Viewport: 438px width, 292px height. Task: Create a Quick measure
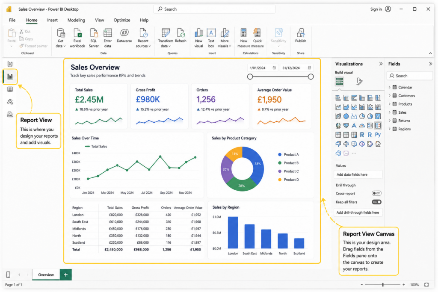[x=257, y=38]
